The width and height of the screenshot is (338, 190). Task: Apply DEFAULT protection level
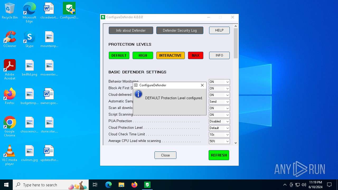coord(119,55)
